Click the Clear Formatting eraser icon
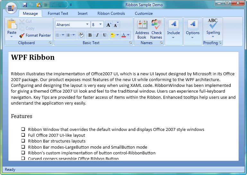 81,35
